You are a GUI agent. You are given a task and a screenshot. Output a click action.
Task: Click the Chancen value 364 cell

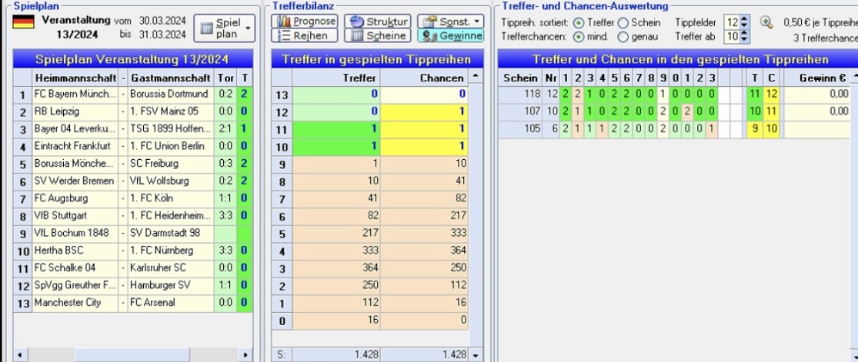pos(425,251)
